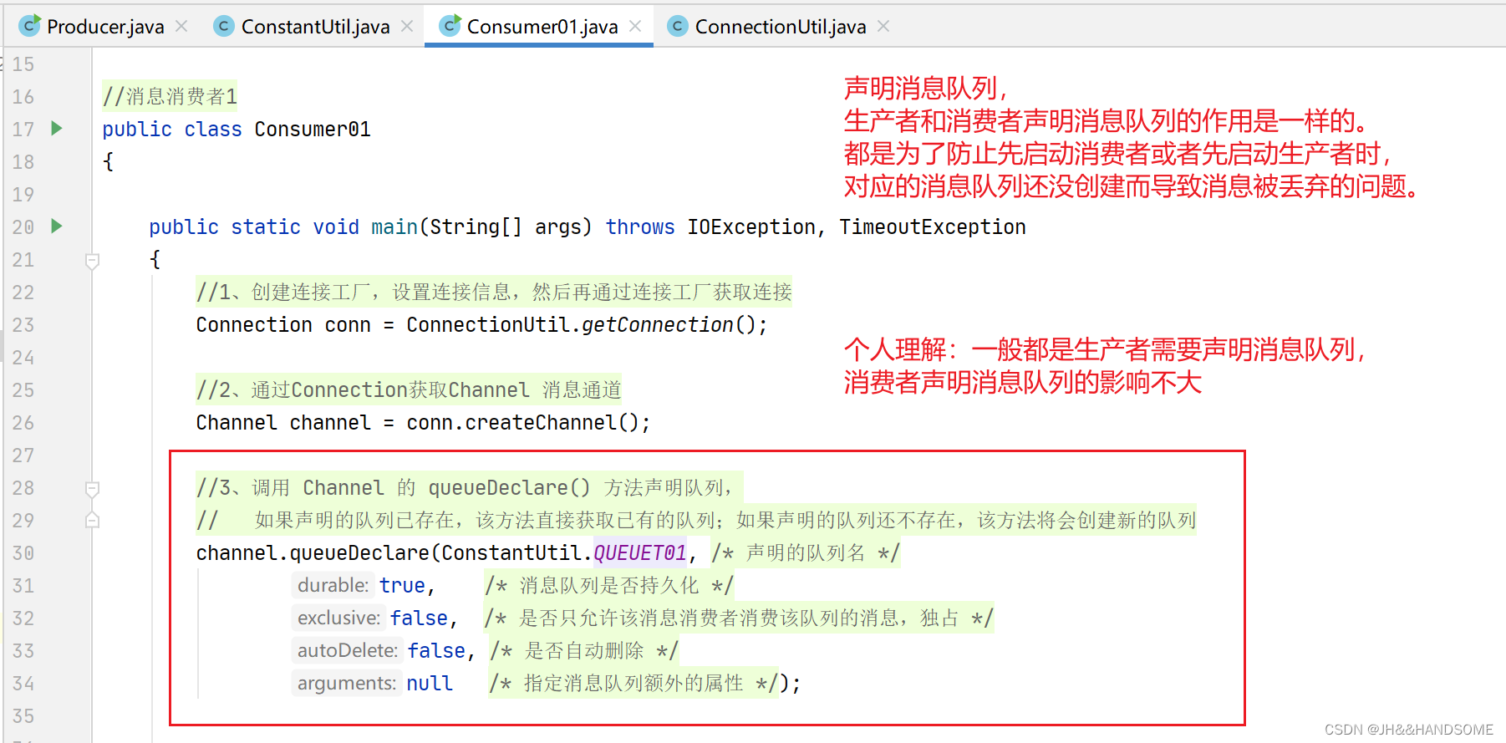The height and width of the screenshot is (743, 1506).
Task: Select the Consumer01.java tab
Action: click(x=542, y=27)
